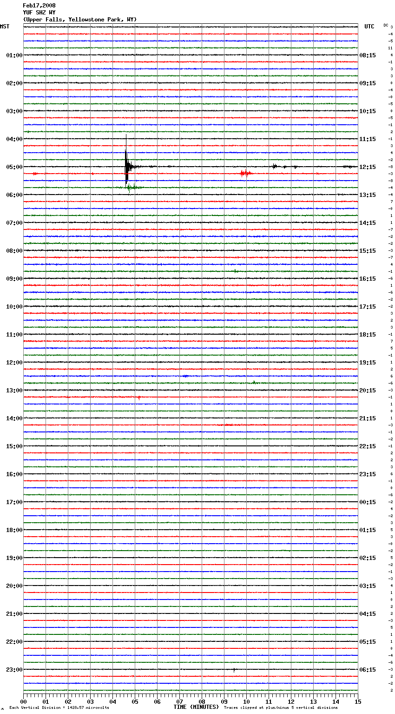This screenshot has width=395, height=714.
Task: Select the 01:00 MST time label
Action: (14, 55)
